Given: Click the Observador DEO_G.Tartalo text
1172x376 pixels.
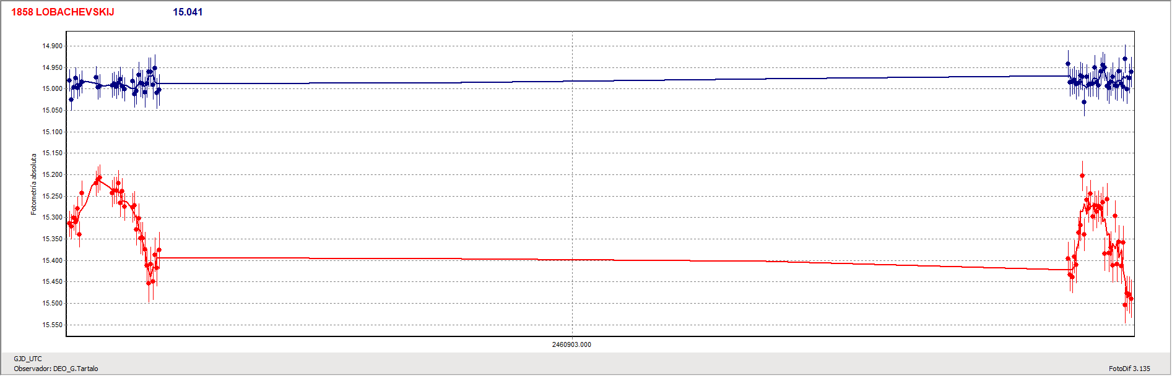Looking at the screenshot, I should (56, 369).
